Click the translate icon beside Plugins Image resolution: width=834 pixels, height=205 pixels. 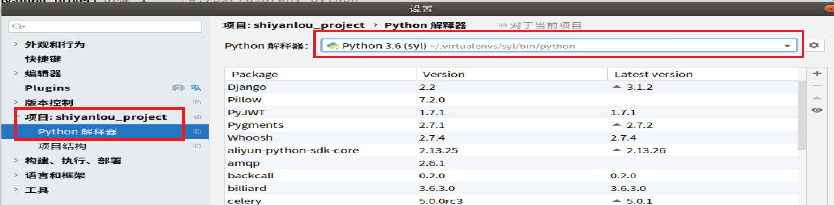(196, 88)
